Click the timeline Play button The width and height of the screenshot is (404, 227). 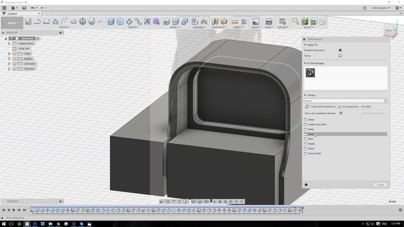pos(14,210)
